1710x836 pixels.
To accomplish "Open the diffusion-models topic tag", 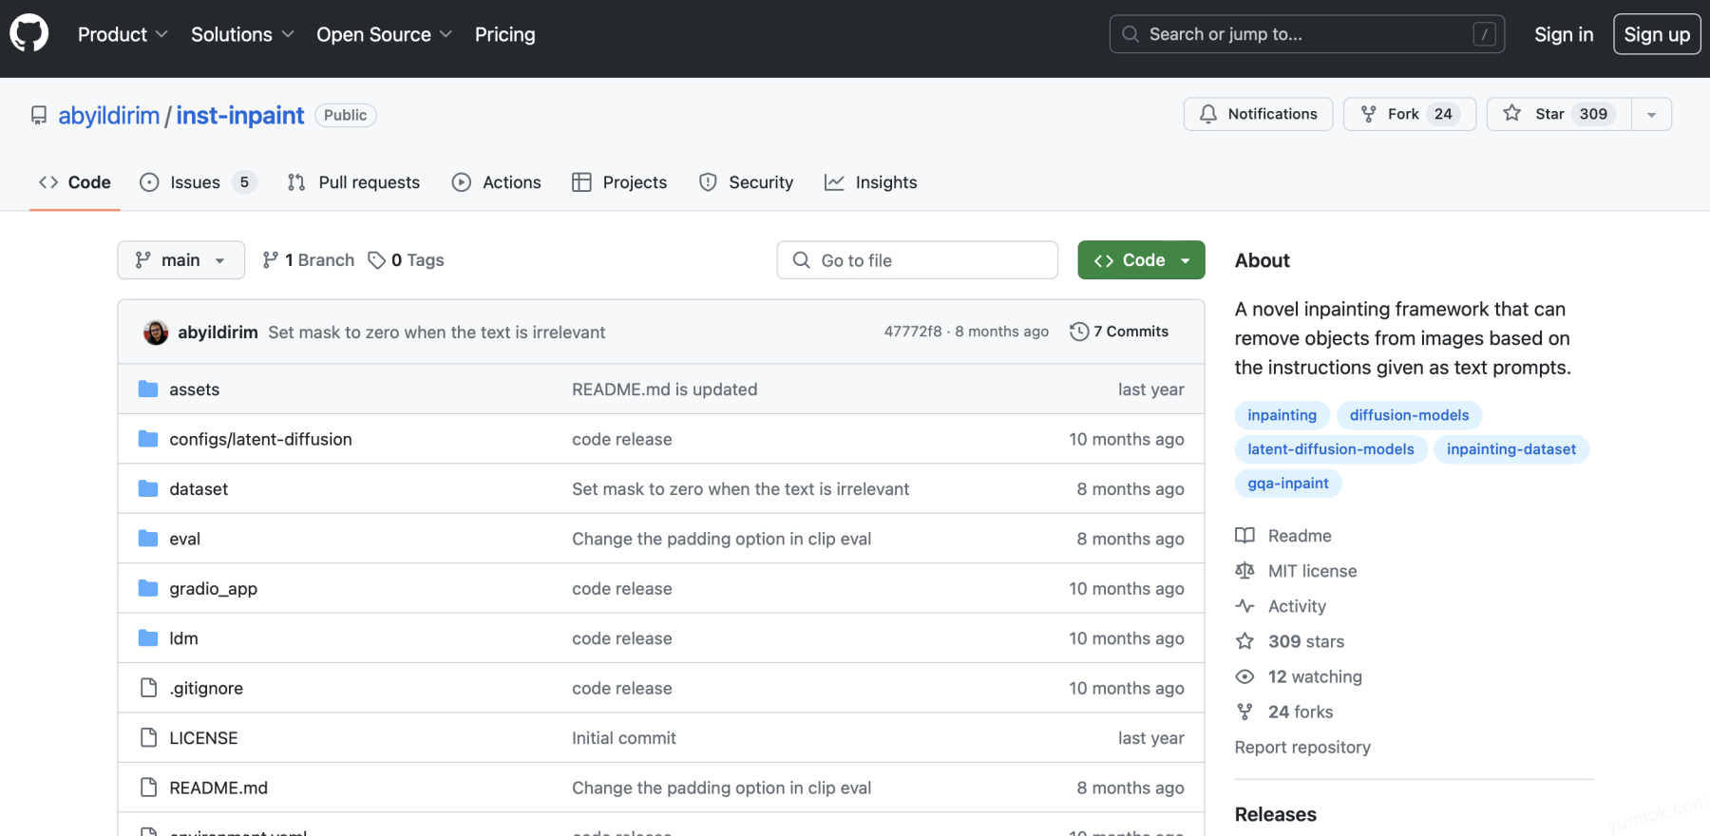I will tap(1409, 415).
